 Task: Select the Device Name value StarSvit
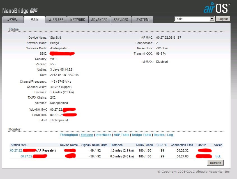click(56, 38)
